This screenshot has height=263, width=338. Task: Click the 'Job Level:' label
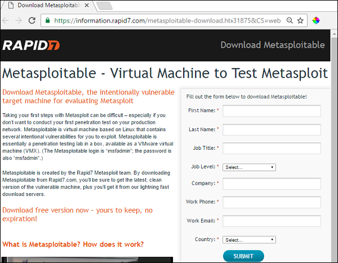(203, 167)
